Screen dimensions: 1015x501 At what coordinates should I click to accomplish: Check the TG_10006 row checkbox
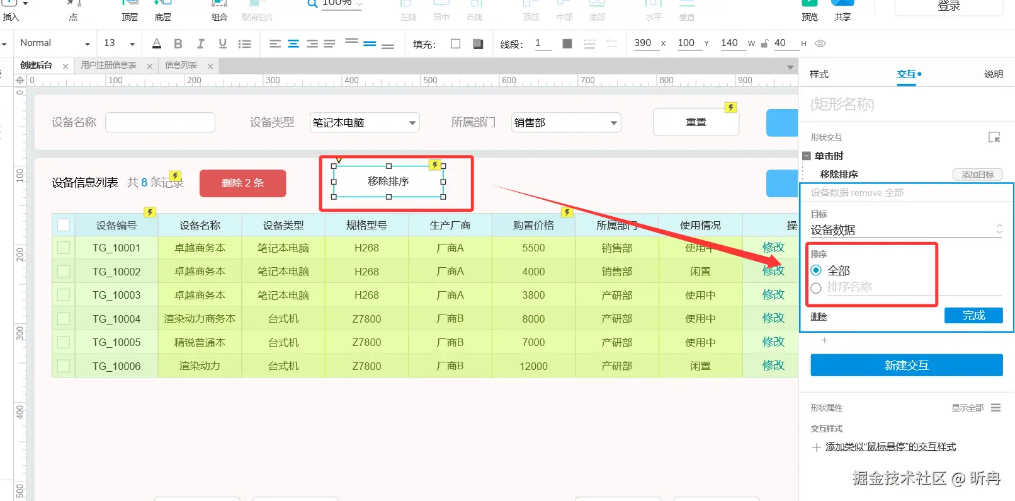64,366
